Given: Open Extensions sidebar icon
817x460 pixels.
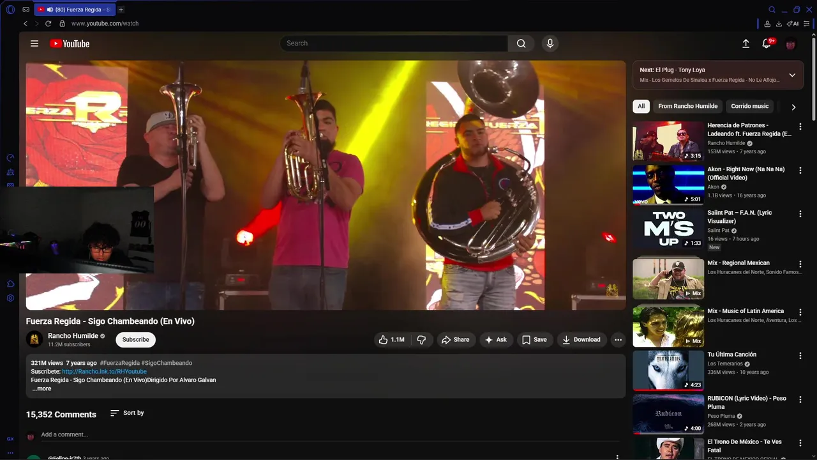Looking at the screenshot, I should coord(10,284).
